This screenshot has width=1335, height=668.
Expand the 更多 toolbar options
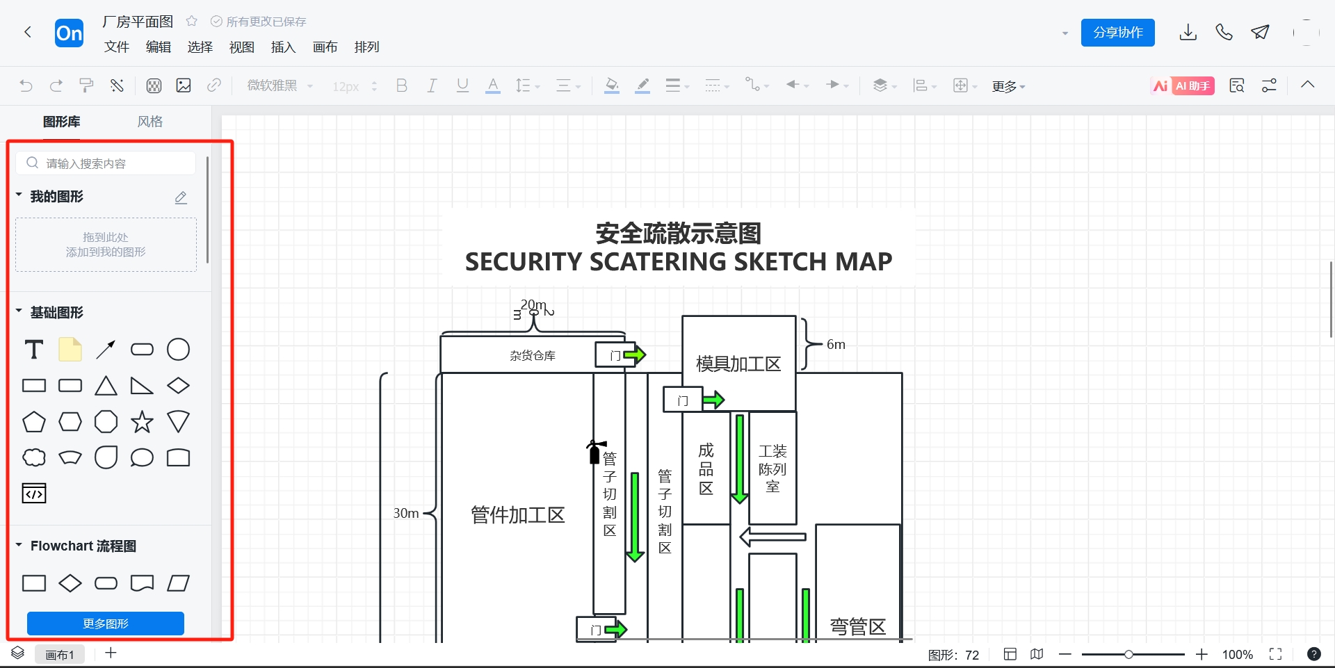1008,86
